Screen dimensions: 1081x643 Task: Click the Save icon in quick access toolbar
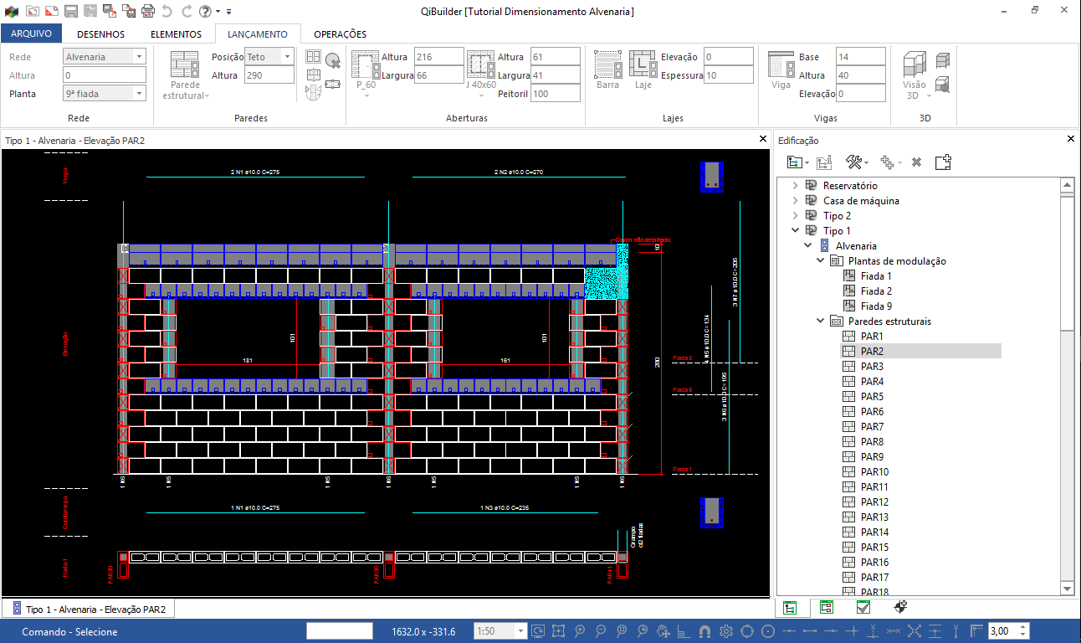pos(71,11)
